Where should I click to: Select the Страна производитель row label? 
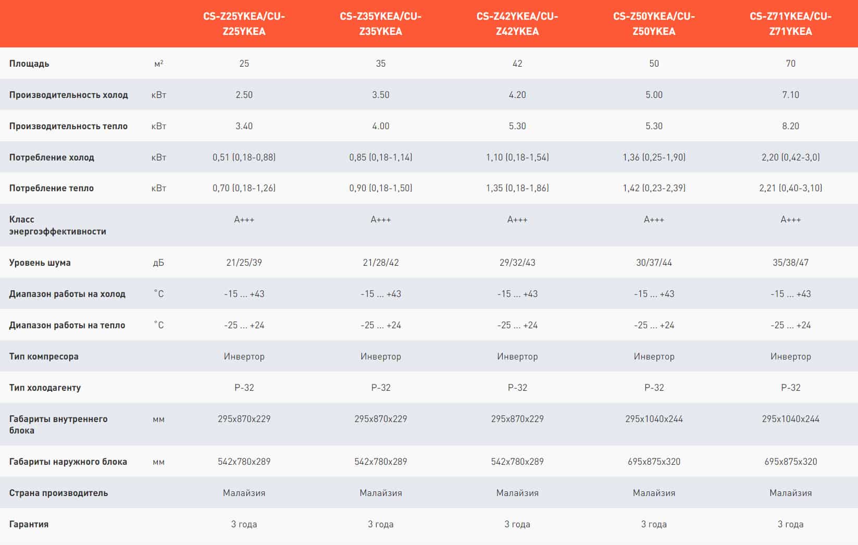tap(58, 493)
